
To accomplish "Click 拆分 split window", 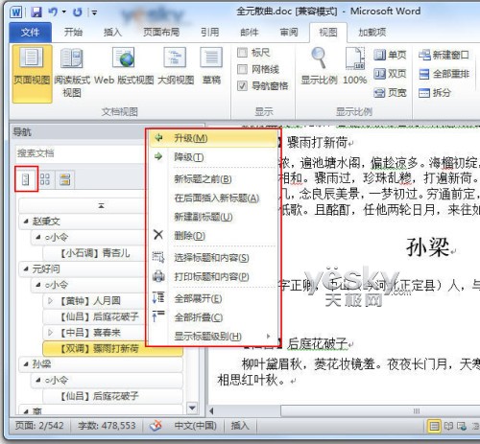I will click(435, 93).
